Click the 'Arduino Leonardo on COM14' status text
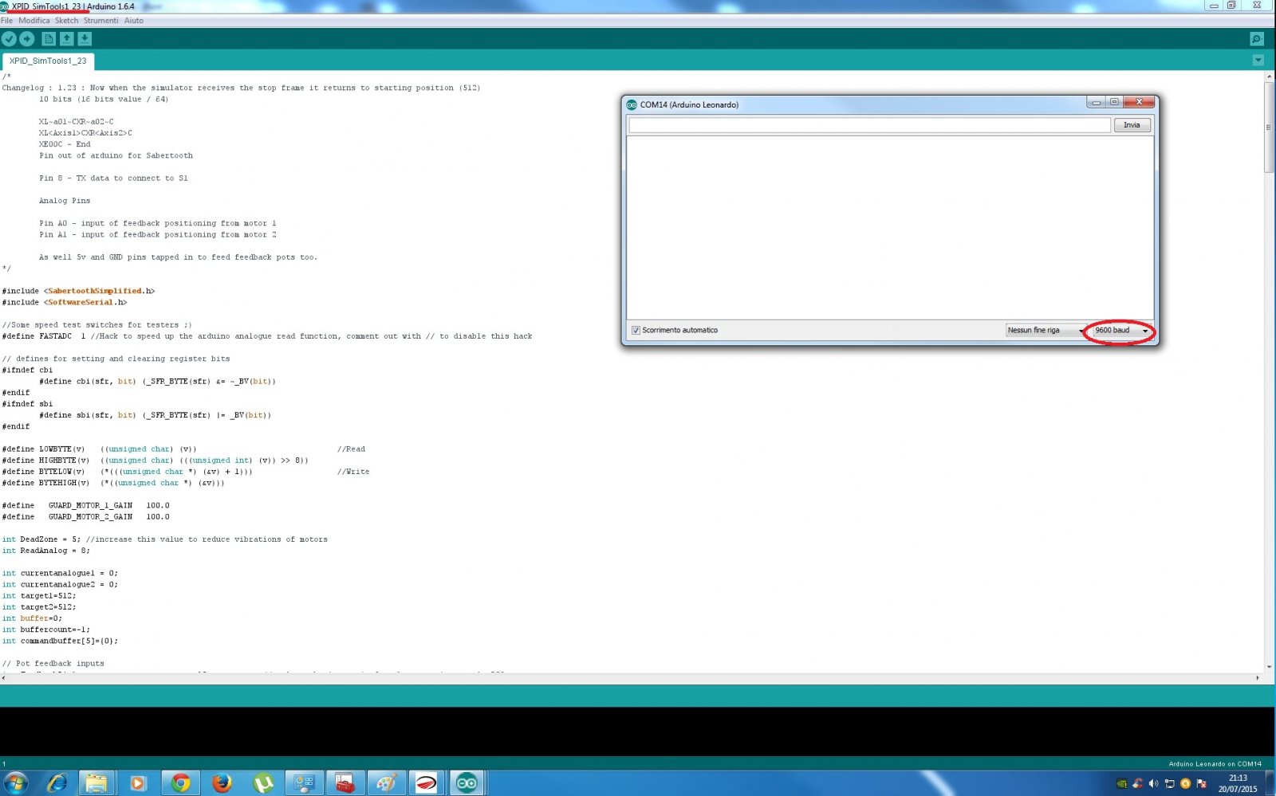The image size is (1276, 796). (1215, 764)
